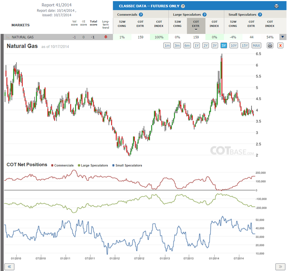
Task: Click the Total score column header
Action: [94, 23]
